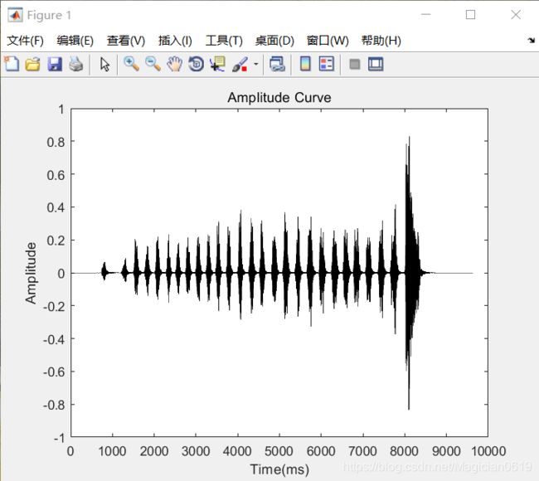This screenshot has height=481, width=539.
Task: Open the 帮助(H) menu
Action: (381, 41)
